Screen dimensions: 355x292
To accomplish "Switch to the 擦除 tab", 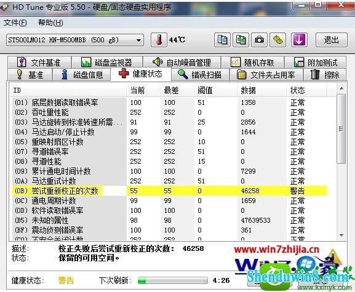I will [x=325, y=75].
